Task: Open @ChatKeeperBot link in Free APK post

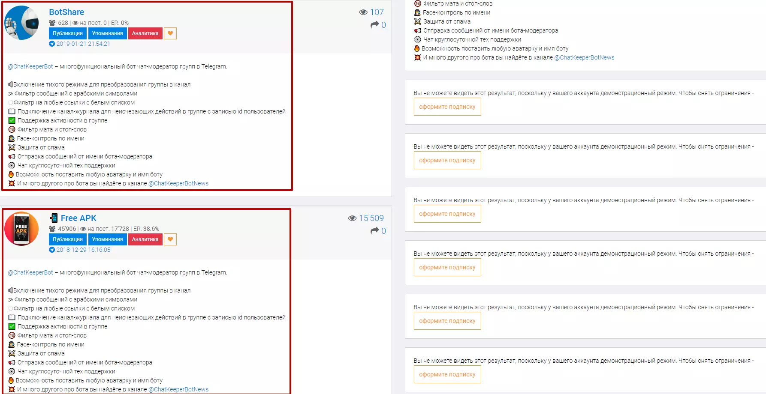Action: tap(30, 272)
